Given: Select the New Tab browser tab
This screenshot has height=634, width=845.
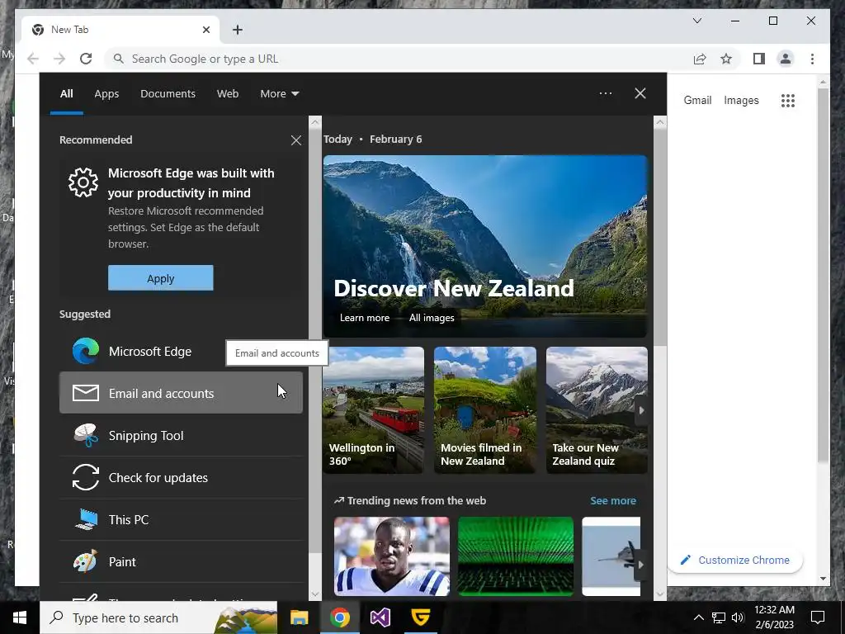Looking at the screenshot, I should pyautogui.click(x=120, y=30).
